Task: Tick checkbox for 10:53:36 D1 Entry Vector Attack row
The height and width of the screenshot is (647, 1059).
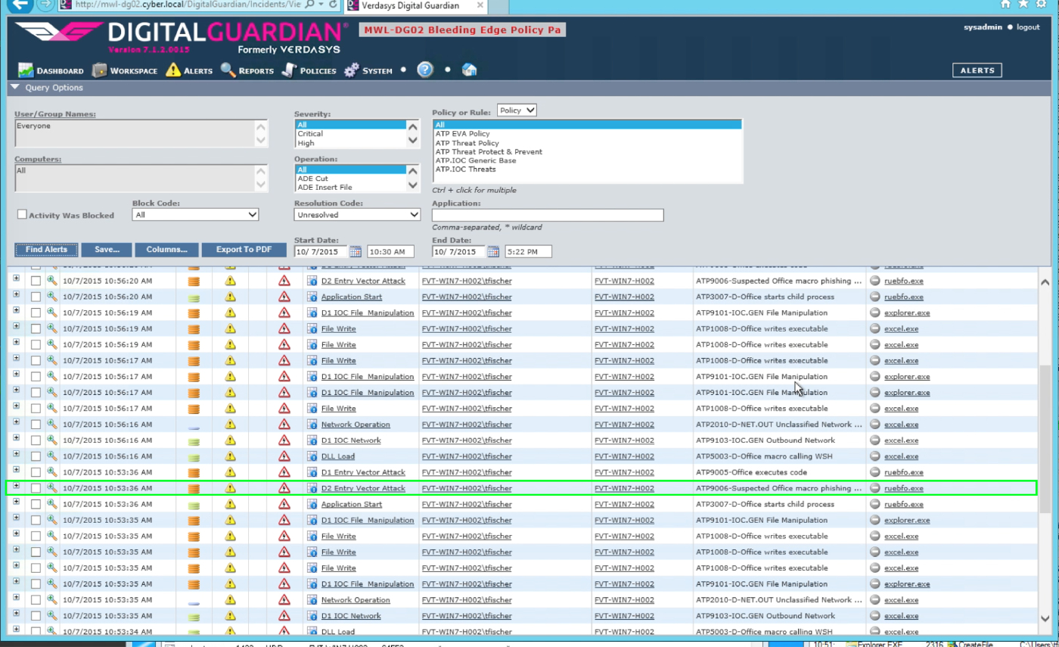Action: click(36, 472)
